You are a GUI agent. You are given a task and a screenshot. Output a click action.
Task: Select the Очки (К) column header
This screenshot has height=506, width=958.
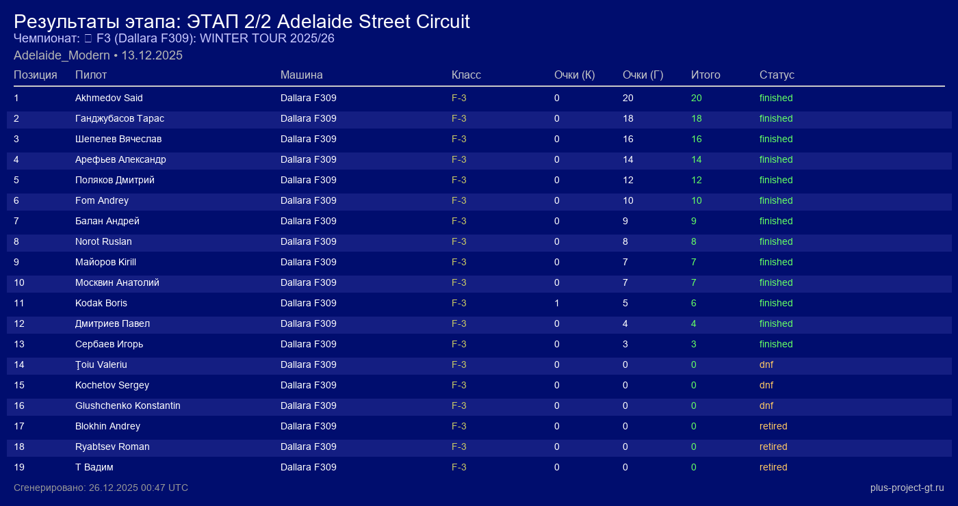tap(574, 75)
